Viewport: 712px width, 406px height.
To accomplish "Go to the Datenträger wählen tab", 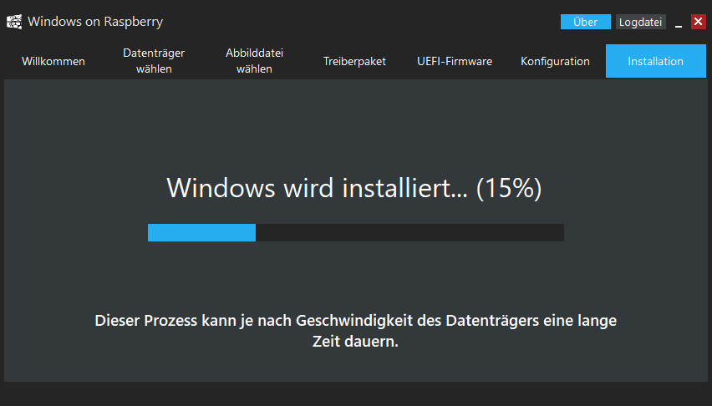I will (x=154, y=61).
